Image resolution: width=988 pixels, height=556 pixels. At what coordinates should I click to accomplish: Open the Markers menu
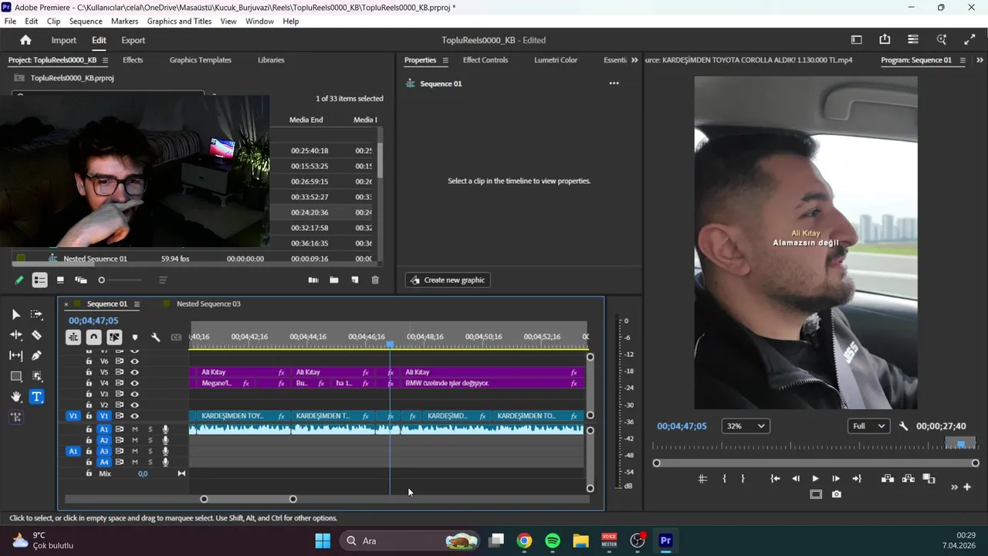(124, 22)
